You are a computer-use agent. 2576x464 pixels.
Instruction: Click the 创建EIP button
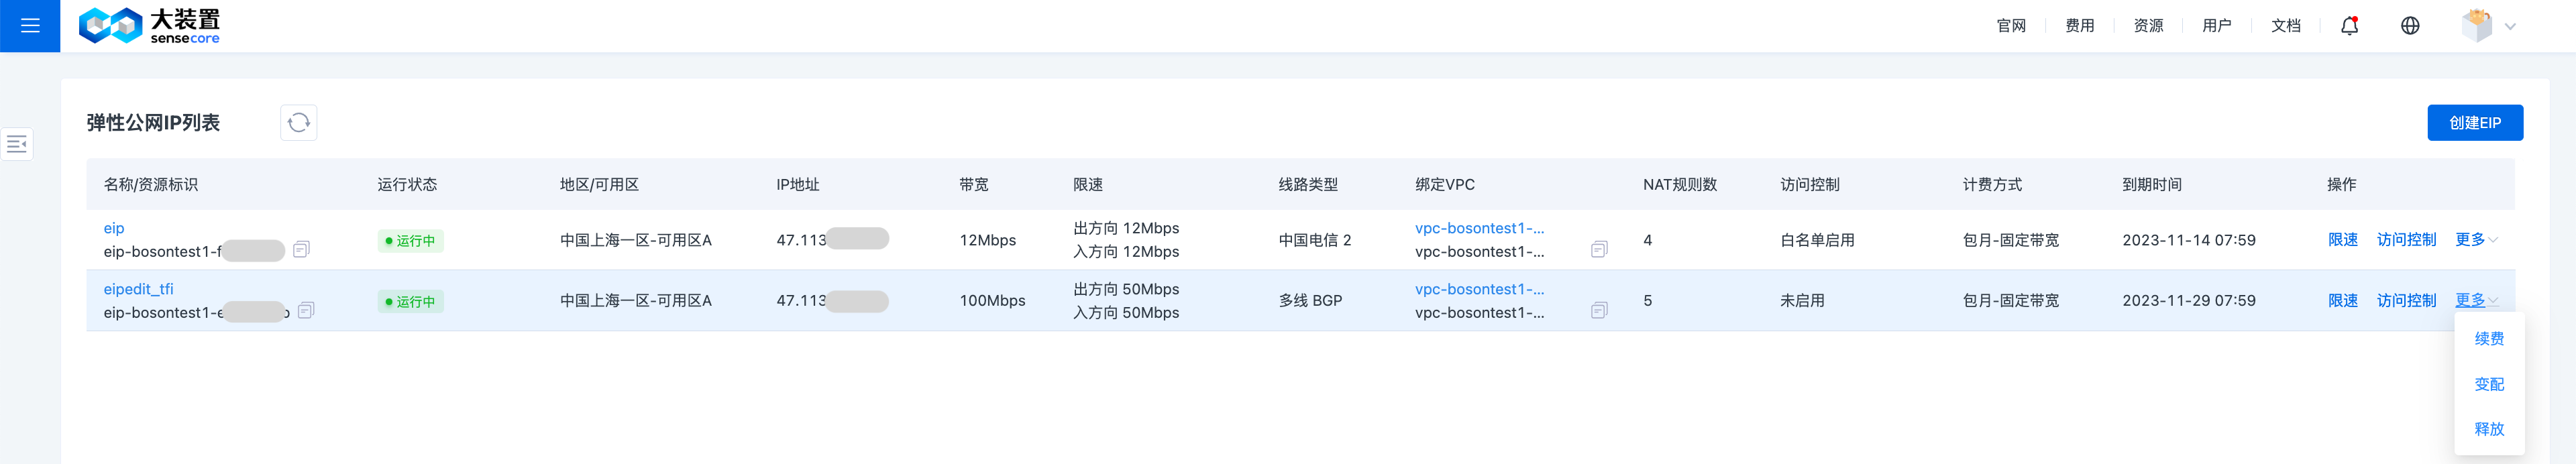click(x=2474, y=123)
